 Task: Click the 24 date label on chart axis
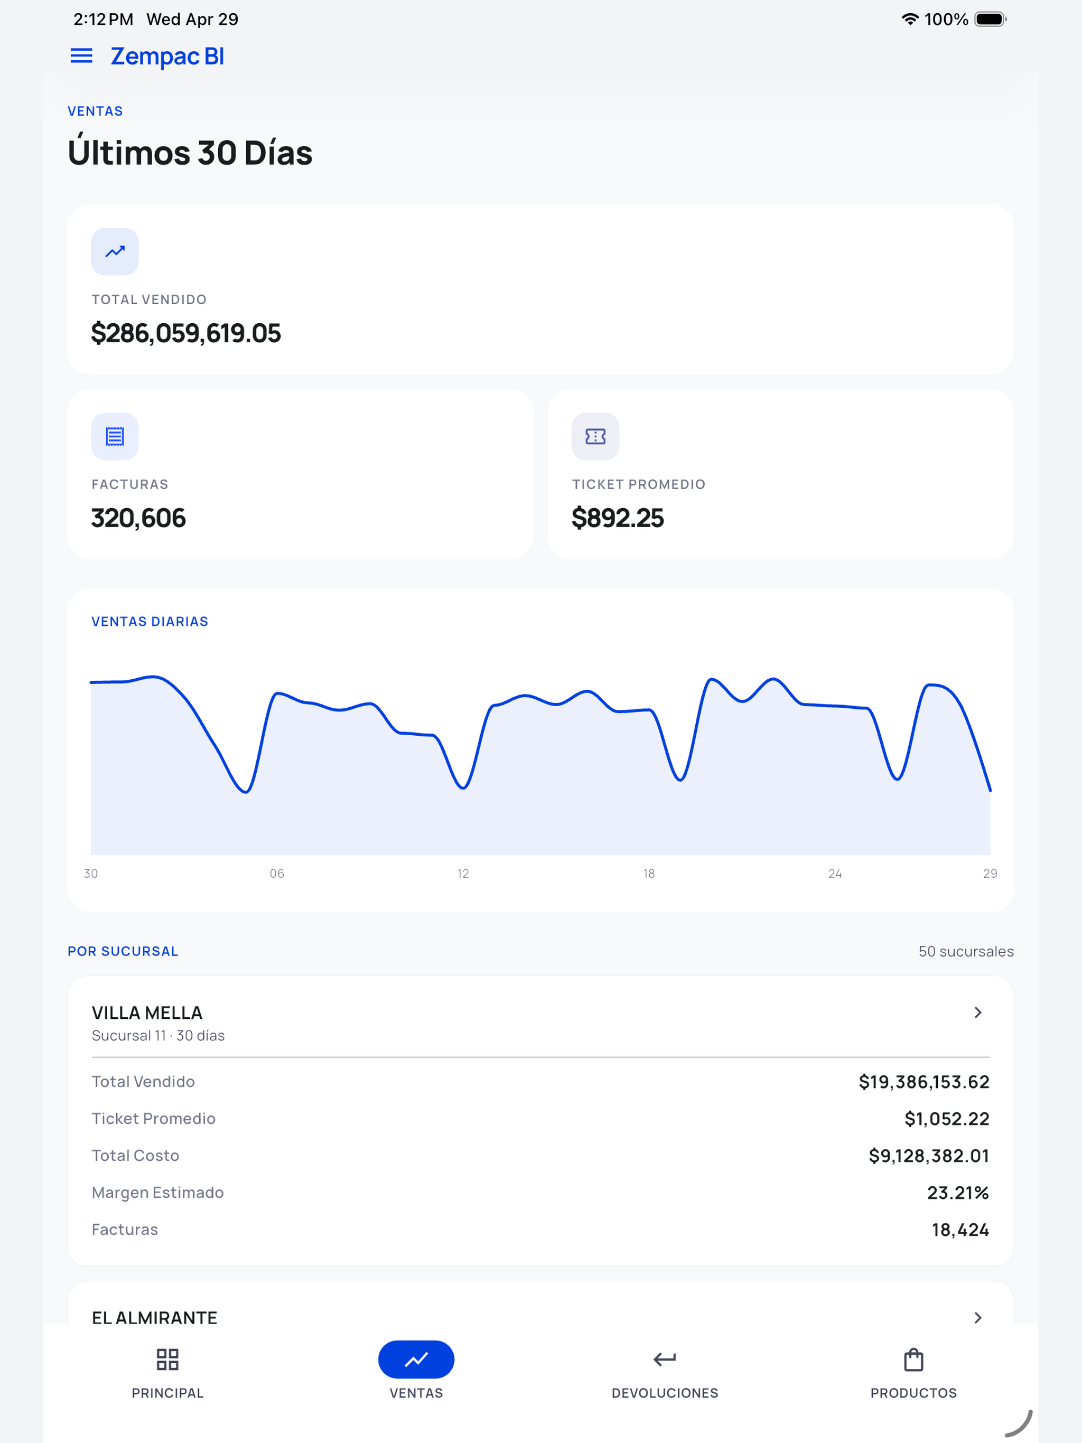835,874
